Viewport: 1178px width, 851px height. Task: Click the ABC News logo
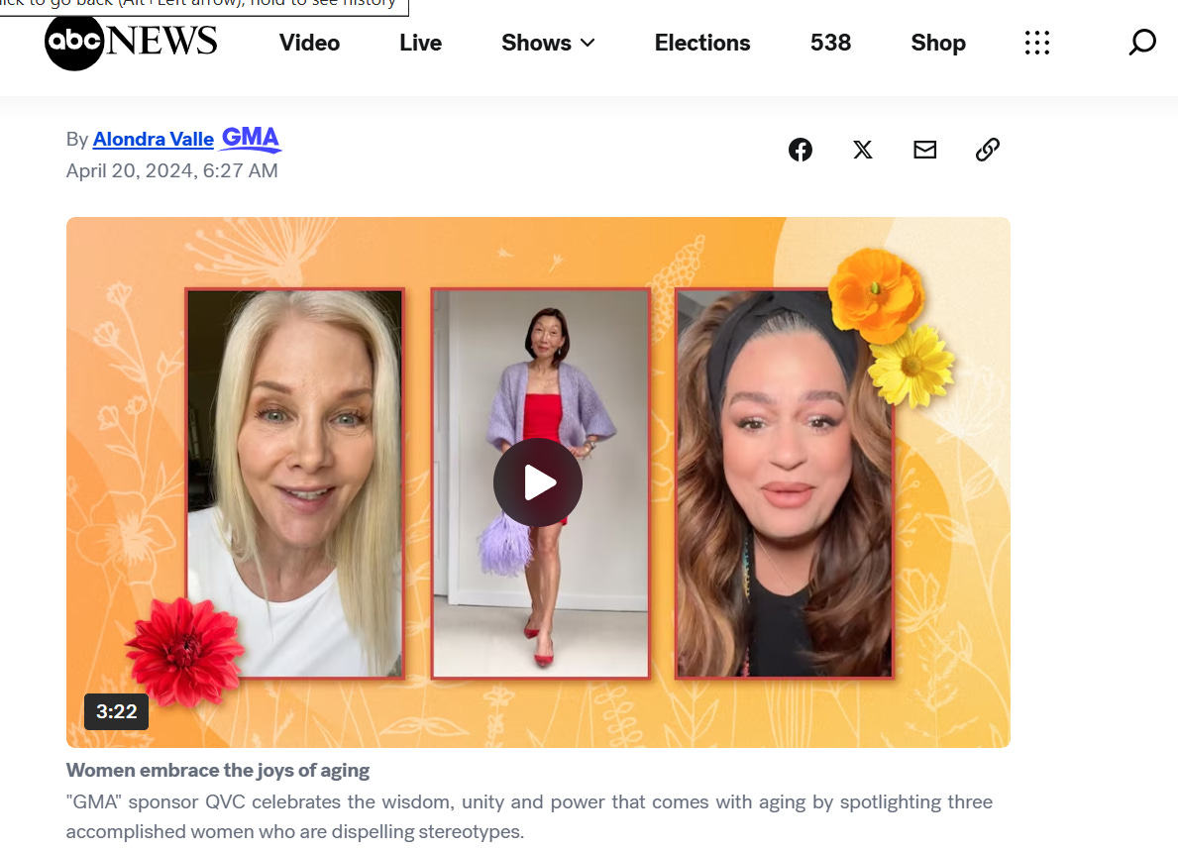pos(131,42)
